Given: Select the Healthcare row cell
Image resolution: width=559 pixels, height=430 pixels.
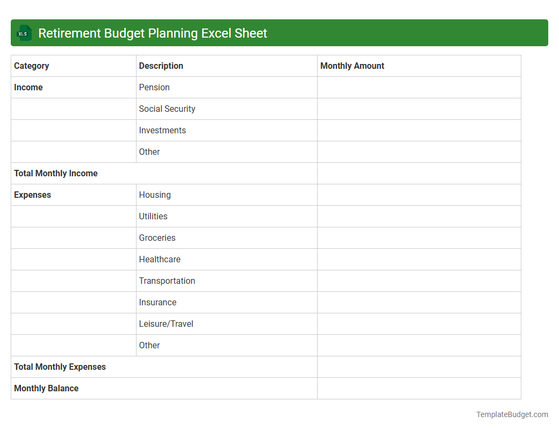Looking at the screenshot, I should pyautogui.click(x=160, y=259).
